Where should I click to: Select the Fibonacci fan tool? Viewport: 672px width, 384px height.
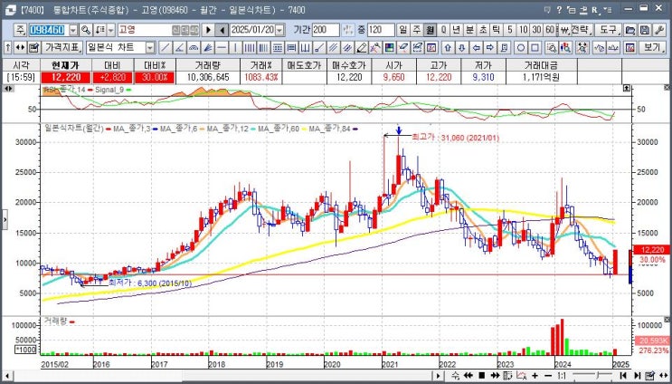[207, 48]
